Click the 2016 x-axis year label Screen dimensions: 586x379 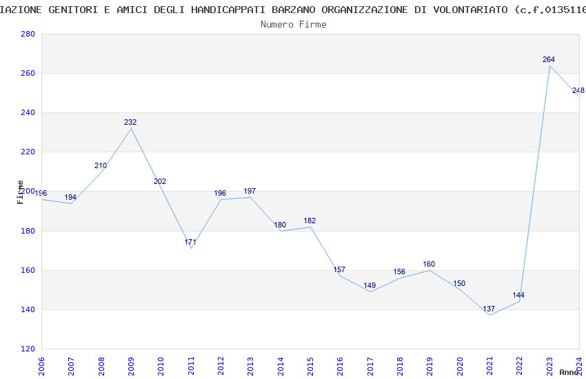pos(340,367)
